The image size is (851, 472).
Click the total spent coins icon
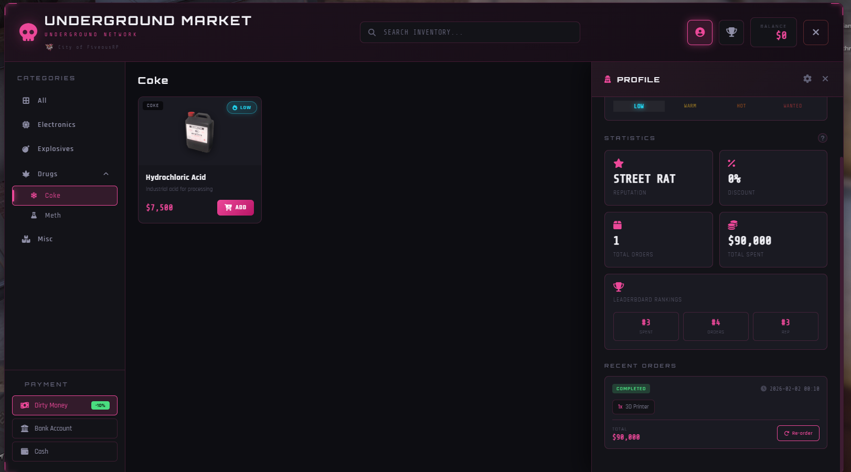click(x=733, y=225)
